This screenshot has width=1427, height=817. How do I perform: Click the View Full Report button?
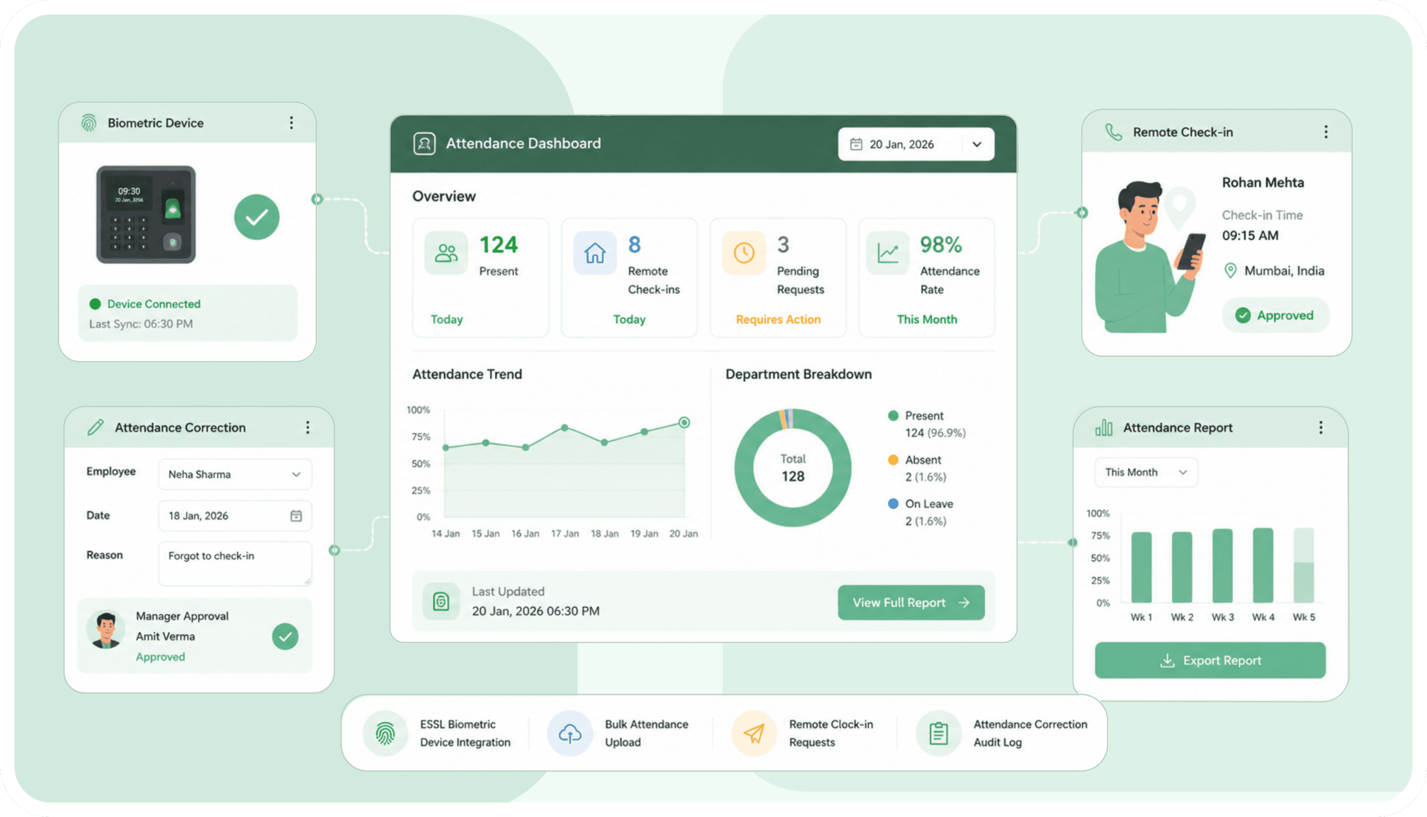[x=911, y=603]
